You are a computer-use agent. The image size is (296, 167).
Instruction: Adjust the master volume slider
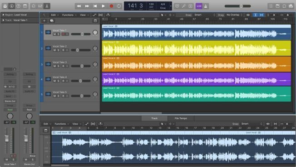coord(238,6)
